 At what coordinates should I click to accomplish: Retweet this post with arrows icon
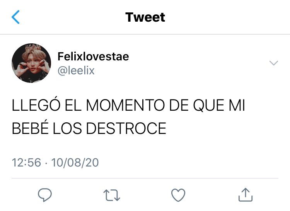112,195
